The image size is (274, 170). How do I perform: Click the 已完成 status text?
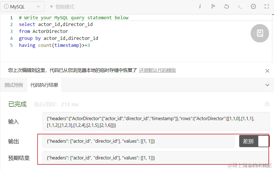pyautogui.click(x=17, y=104)
